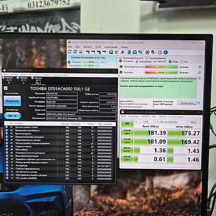The image size is (216, 216).
Task: Click the blue refresh arrows icon in Hard Disk Sentinel toolbar
Action: (69, 52)
